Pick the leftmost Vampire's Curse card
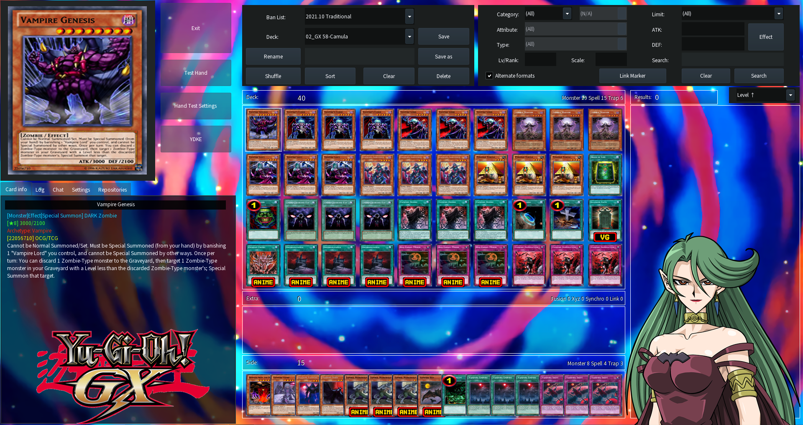The width and height of the screenshot is (803, 425). pos(301,130)
